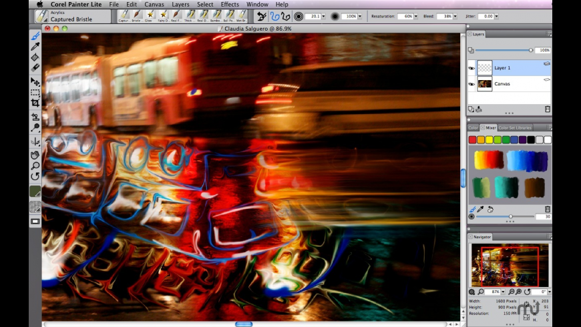Viewport: 581px width, 327px height.
Task: Select the Crop tool
Action: click(x=35, y=103)
